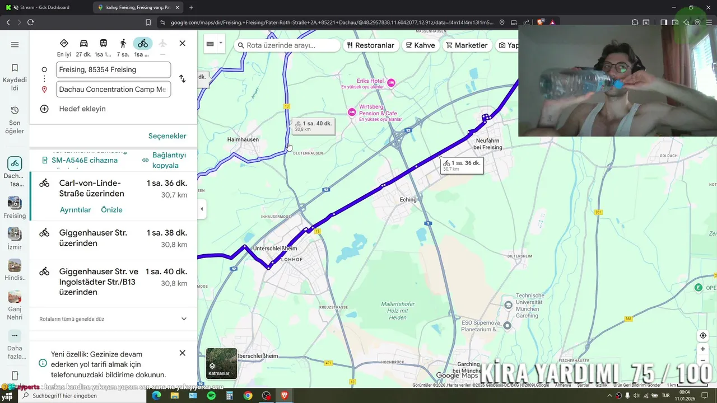The width and height of the screenshot is (717, 403).
Task: Go back to previous page
Action: (x=8, y=22)
